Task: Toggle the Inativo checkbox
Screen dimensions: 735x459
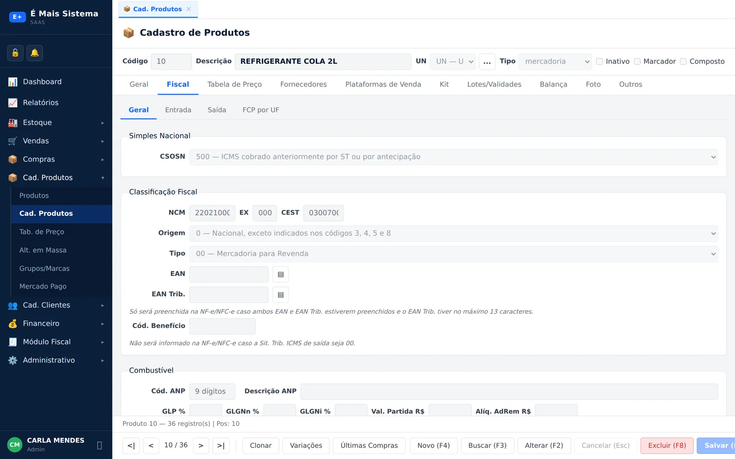Action: (599, 62)
